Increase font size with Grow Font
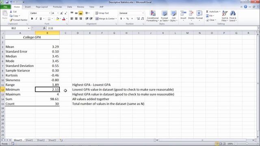 coord(61,13)
